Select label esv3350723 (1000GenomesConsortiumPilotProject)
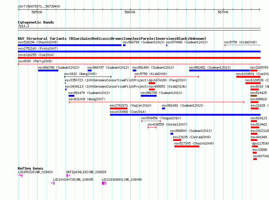269x200 pixels. click(106, 80)
